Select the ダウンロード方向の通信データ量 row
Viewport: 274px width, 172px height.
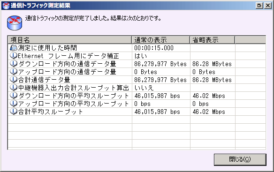click(137, 64)
